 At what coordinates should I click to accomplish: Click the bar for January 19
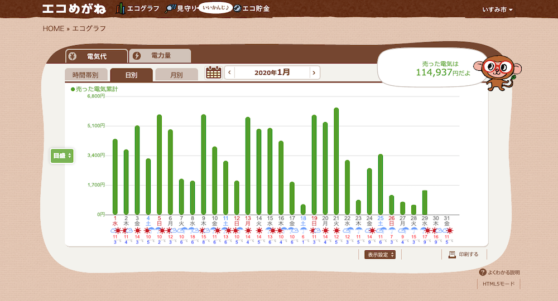coord(314,165)
